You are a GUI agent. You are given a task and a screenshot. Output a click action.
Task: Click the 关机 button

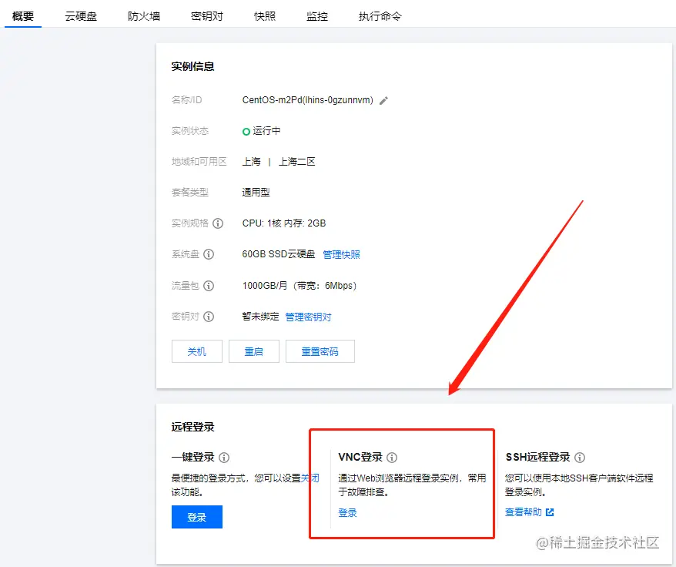(197, 351)
